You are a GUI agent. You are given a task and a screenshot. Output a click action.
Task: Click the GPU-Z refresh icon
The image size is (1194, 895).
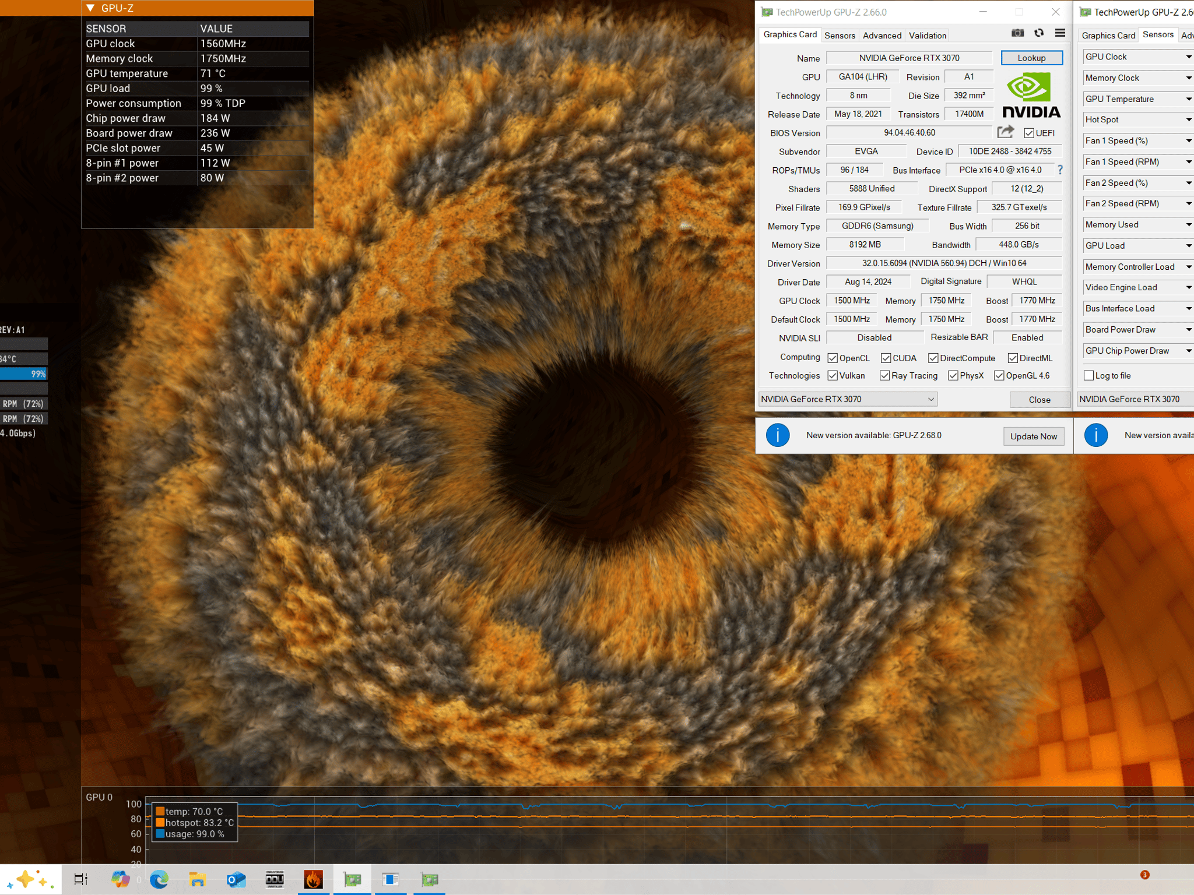(x=1039, y=33)
